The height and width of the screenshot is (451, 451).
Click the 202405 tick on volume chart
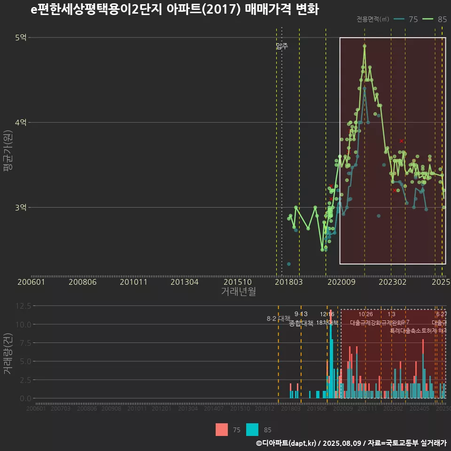click(420, 408)
